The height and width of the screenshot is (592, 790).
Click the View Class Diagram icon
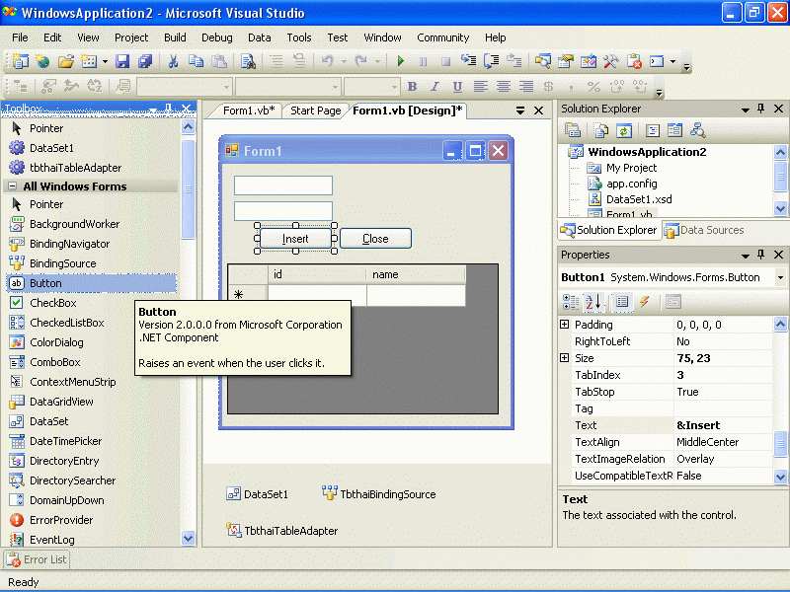tap(698, 130)
